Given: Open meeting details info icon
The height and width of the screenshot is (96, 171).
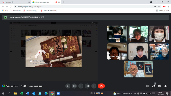Looking at the screenshot, I should 148,86.
